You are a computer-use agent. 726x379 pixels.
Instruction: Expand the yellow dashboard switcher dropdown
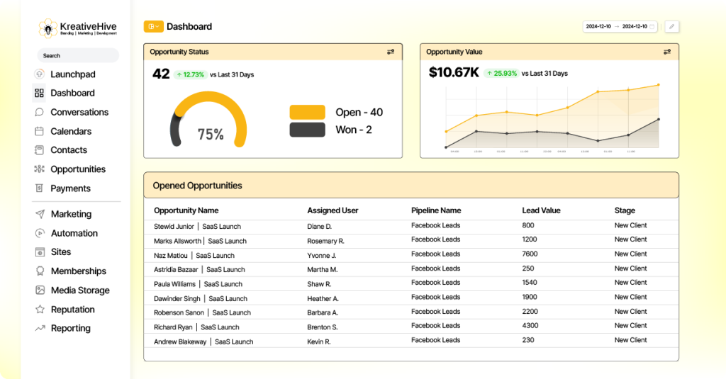pyautogui.click(x=153, y=27)
